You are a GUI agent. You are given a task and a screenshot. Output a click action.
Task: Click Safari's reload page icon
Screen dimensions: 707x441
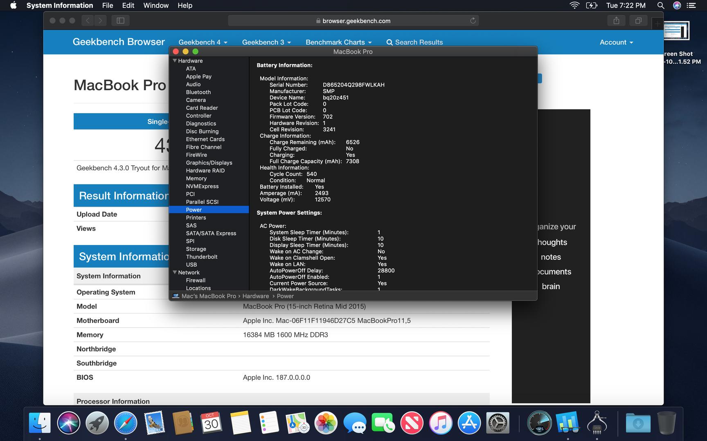tap(473, 20)
